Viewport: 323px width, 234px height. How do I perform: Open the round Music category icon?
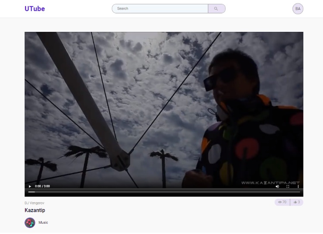(30, 222)
